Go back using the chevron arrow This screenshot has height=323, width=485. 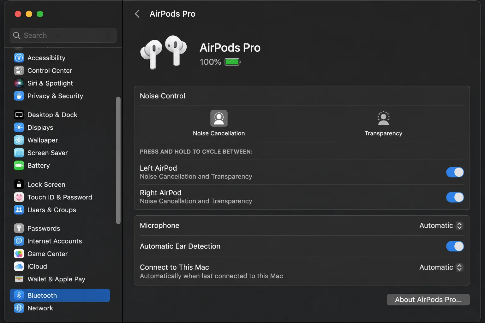(x=137, y=14)
